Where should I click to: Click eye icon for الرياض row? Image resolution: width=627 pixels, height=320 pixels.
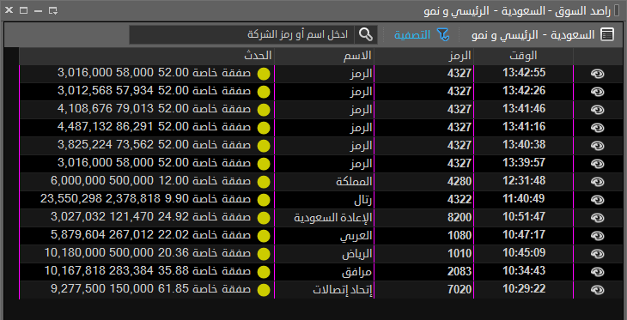pos(598,254)
